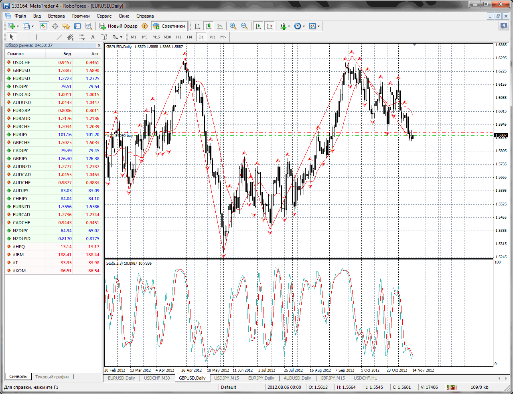Zoom in on the chart
The width and height of the screenshot is (513, 394).
[233, 26]
